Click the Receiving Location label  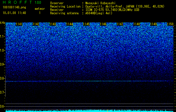tap(65, 6)
